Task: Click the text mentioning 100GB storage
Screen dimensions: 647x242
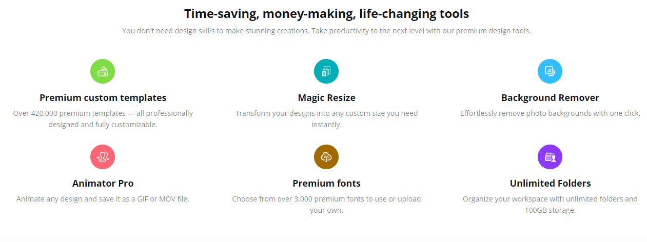Action: [550, 205]
